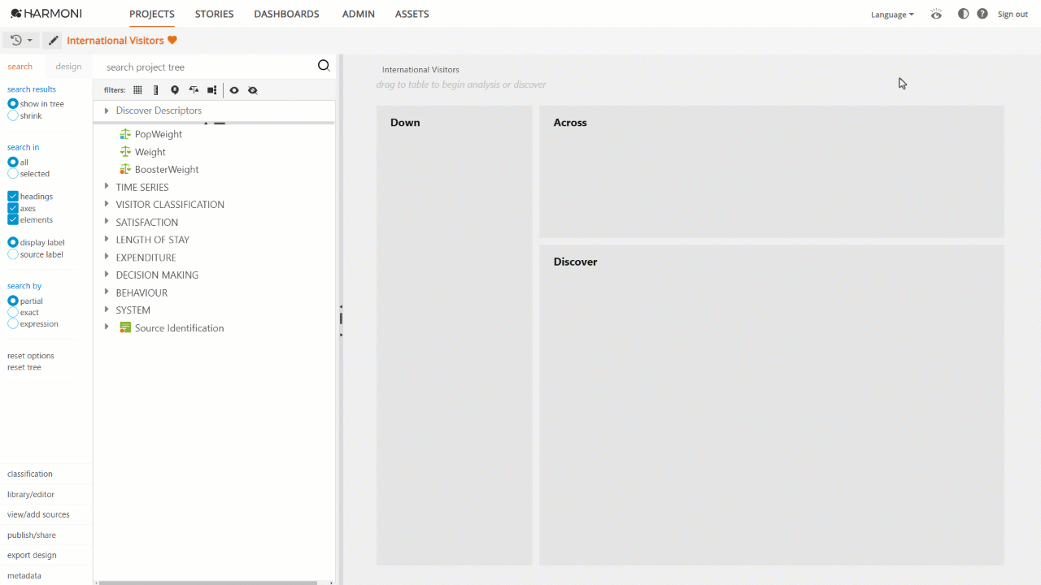This screenshot has height=585, width=1041.
Task: Select the 'selected' search-in radio button
Action: (x=13, y=174)
